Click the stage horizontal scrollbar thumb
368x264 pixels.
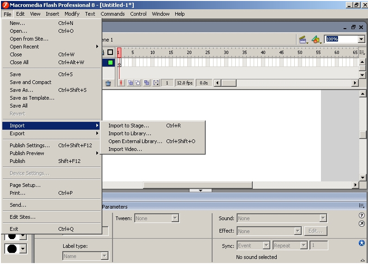click(x=198, y=185)
